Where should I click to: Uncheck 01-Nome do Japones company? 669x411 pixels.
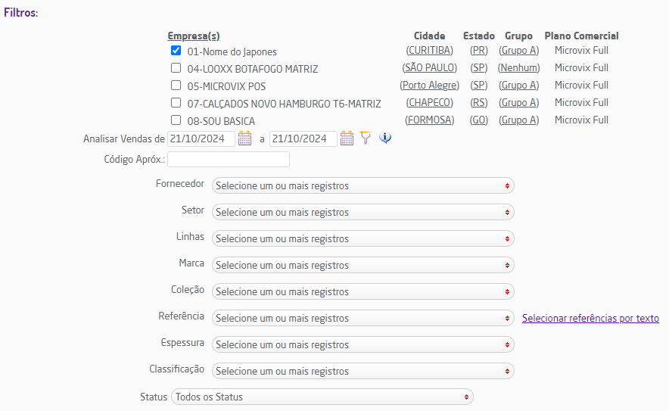[176, 51]
